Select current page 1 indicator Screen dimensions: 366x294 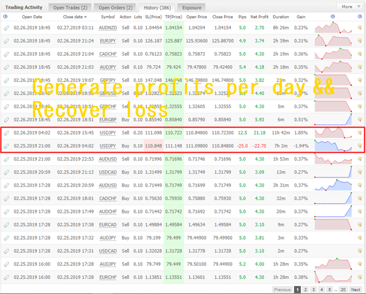[297, 289]
